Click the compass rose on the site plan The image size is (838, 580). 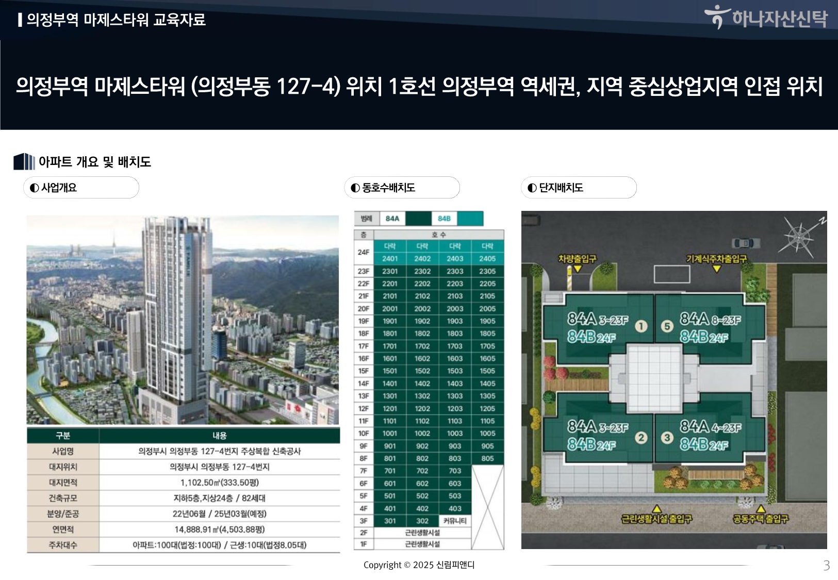coord(799,237)
